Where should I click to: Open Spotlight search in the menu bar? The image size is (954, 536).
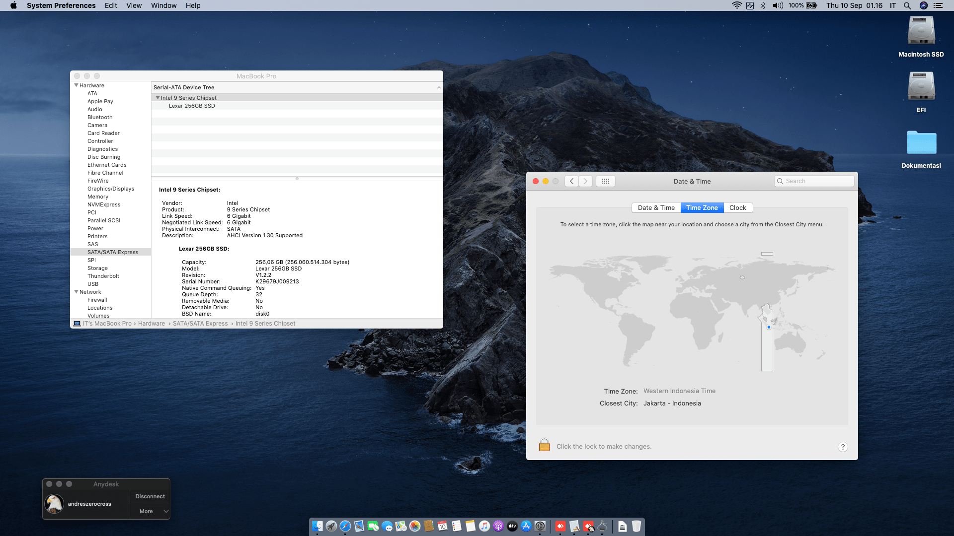click(x=907, y=5)
